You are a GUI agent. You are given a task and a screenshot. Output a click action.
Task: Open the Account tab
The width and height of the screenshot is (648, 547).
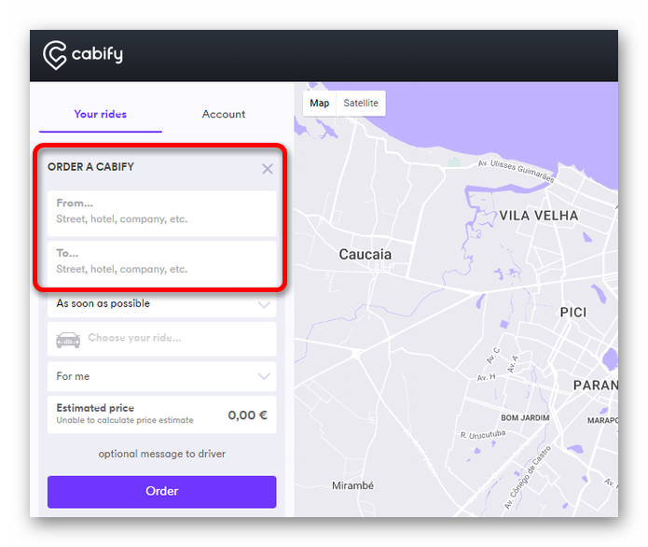point(224,114)
